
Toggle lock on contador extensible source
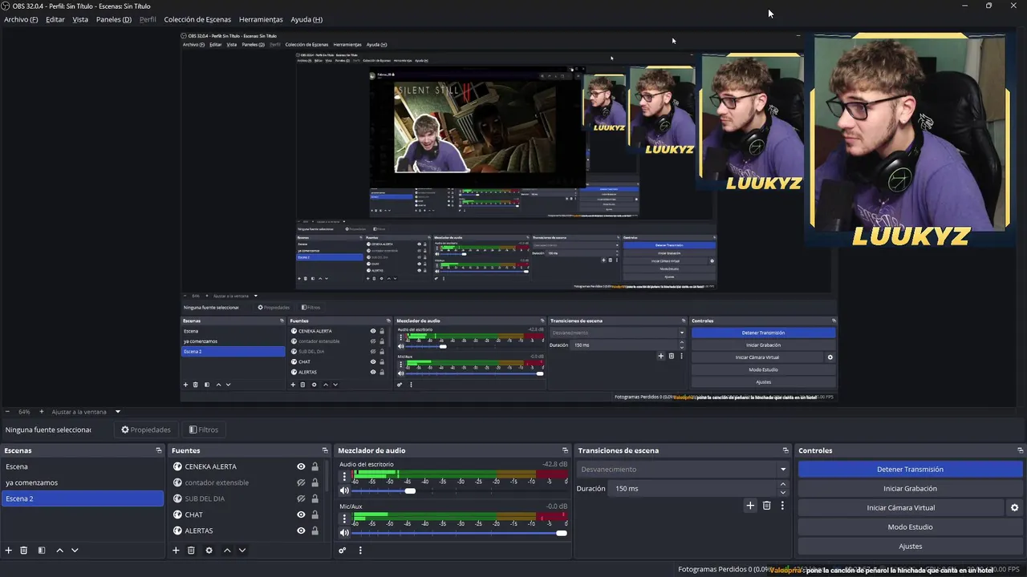coord(315,482)
